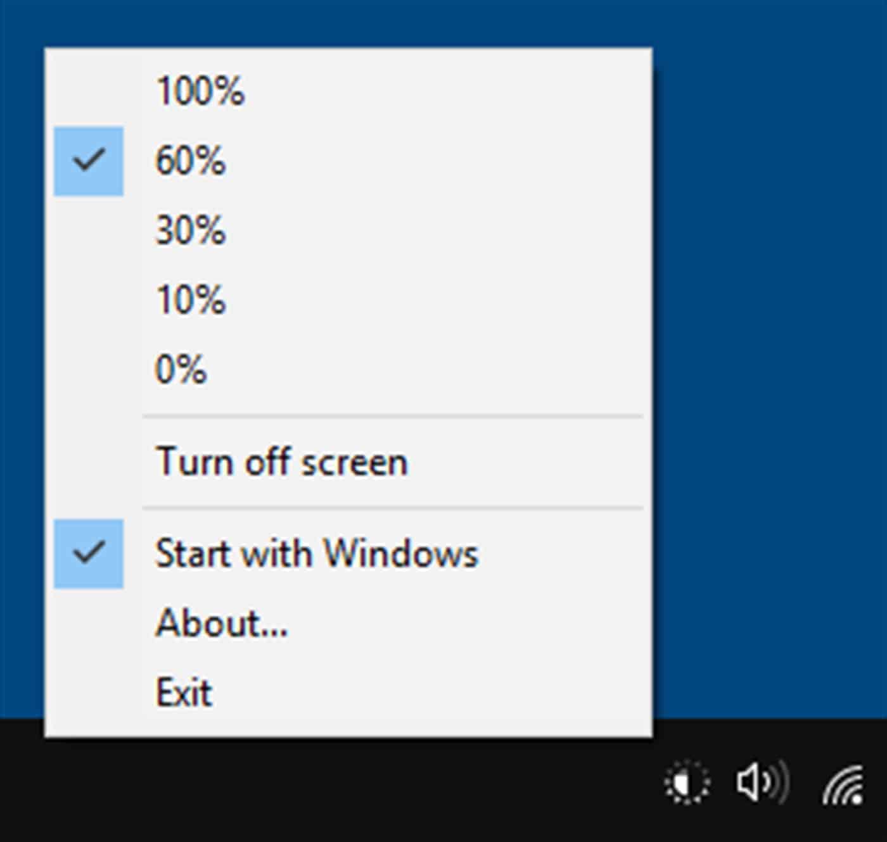Click the empty check area beside 30%
Screen dimensions: 887x842
tap(89, 230)
